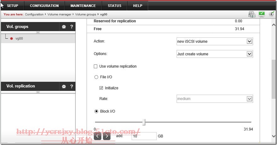
Task: Click the add size GB input field
Action: point(144,136)
